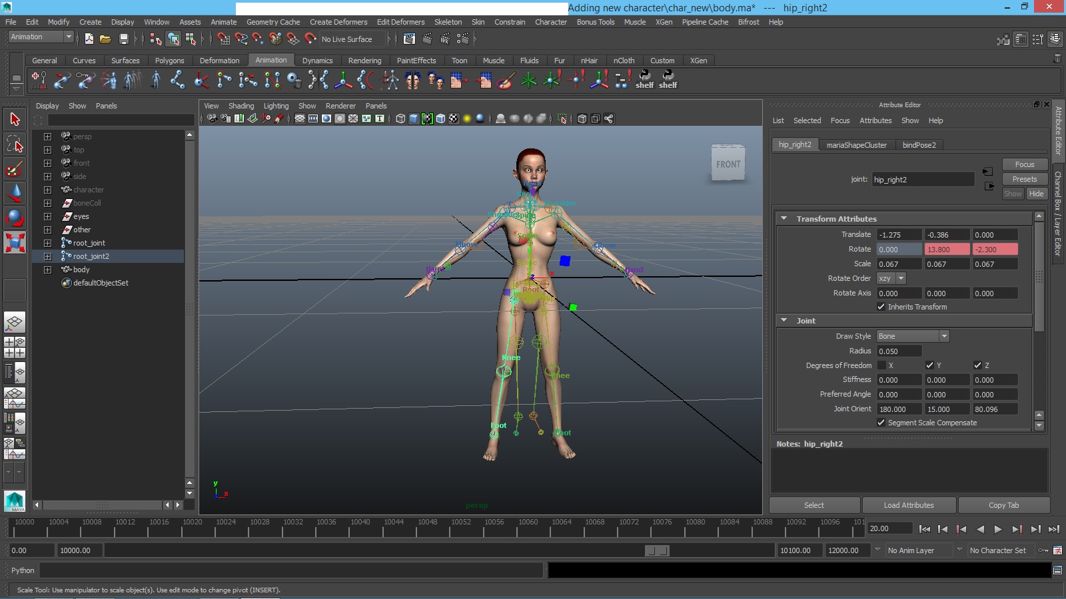
Task: Collapse the Transform Attributes section
Action: click(784, 218)
